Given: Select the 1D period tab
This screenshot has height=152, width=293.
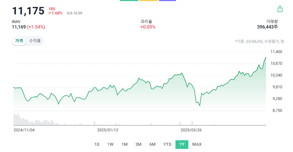Looking at the screenshot, I should click(x=97, y=144).
